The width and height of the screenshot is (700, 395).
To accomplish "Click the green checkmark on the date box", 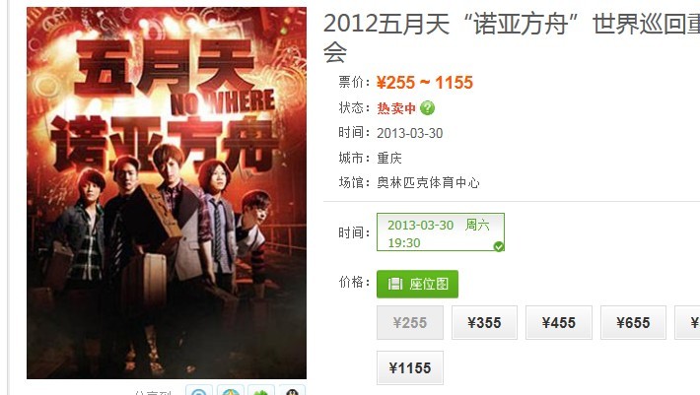I will (499, 246).
